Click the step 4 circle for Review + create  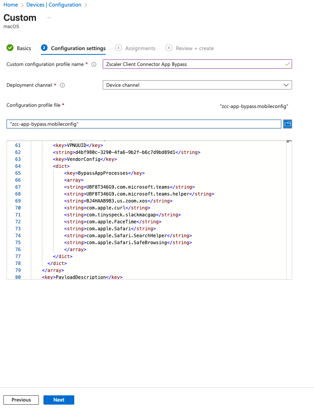[x=169, y=48]
